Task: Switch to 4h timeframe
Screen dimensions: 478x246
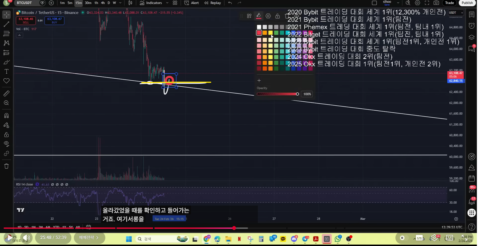Action: coord(103,3)
